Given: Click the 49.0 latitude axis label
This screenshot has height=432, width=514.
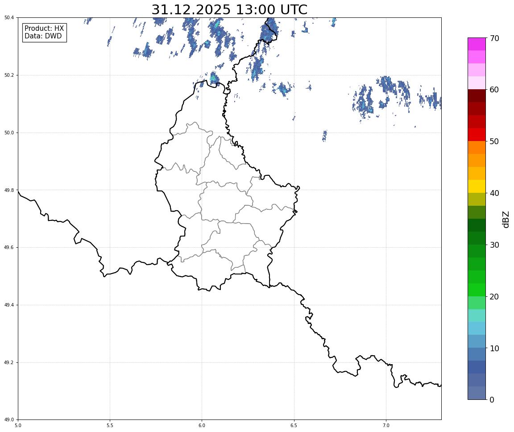Looking at the screenshot, I should [x=9, y=420].
